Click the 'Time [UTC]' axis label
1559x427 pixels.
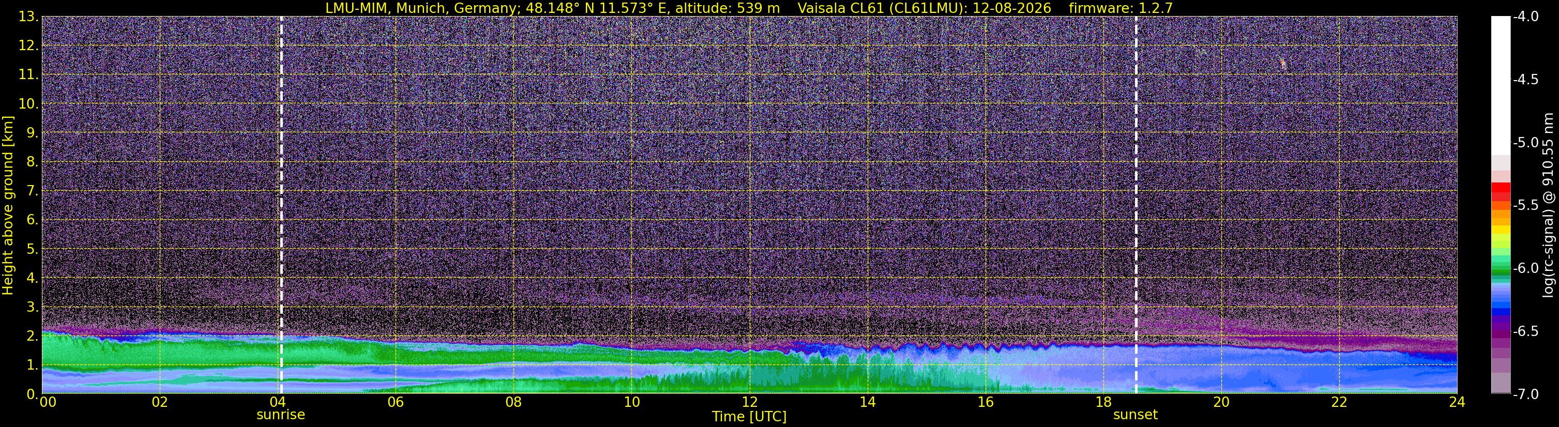pos(749,417)
